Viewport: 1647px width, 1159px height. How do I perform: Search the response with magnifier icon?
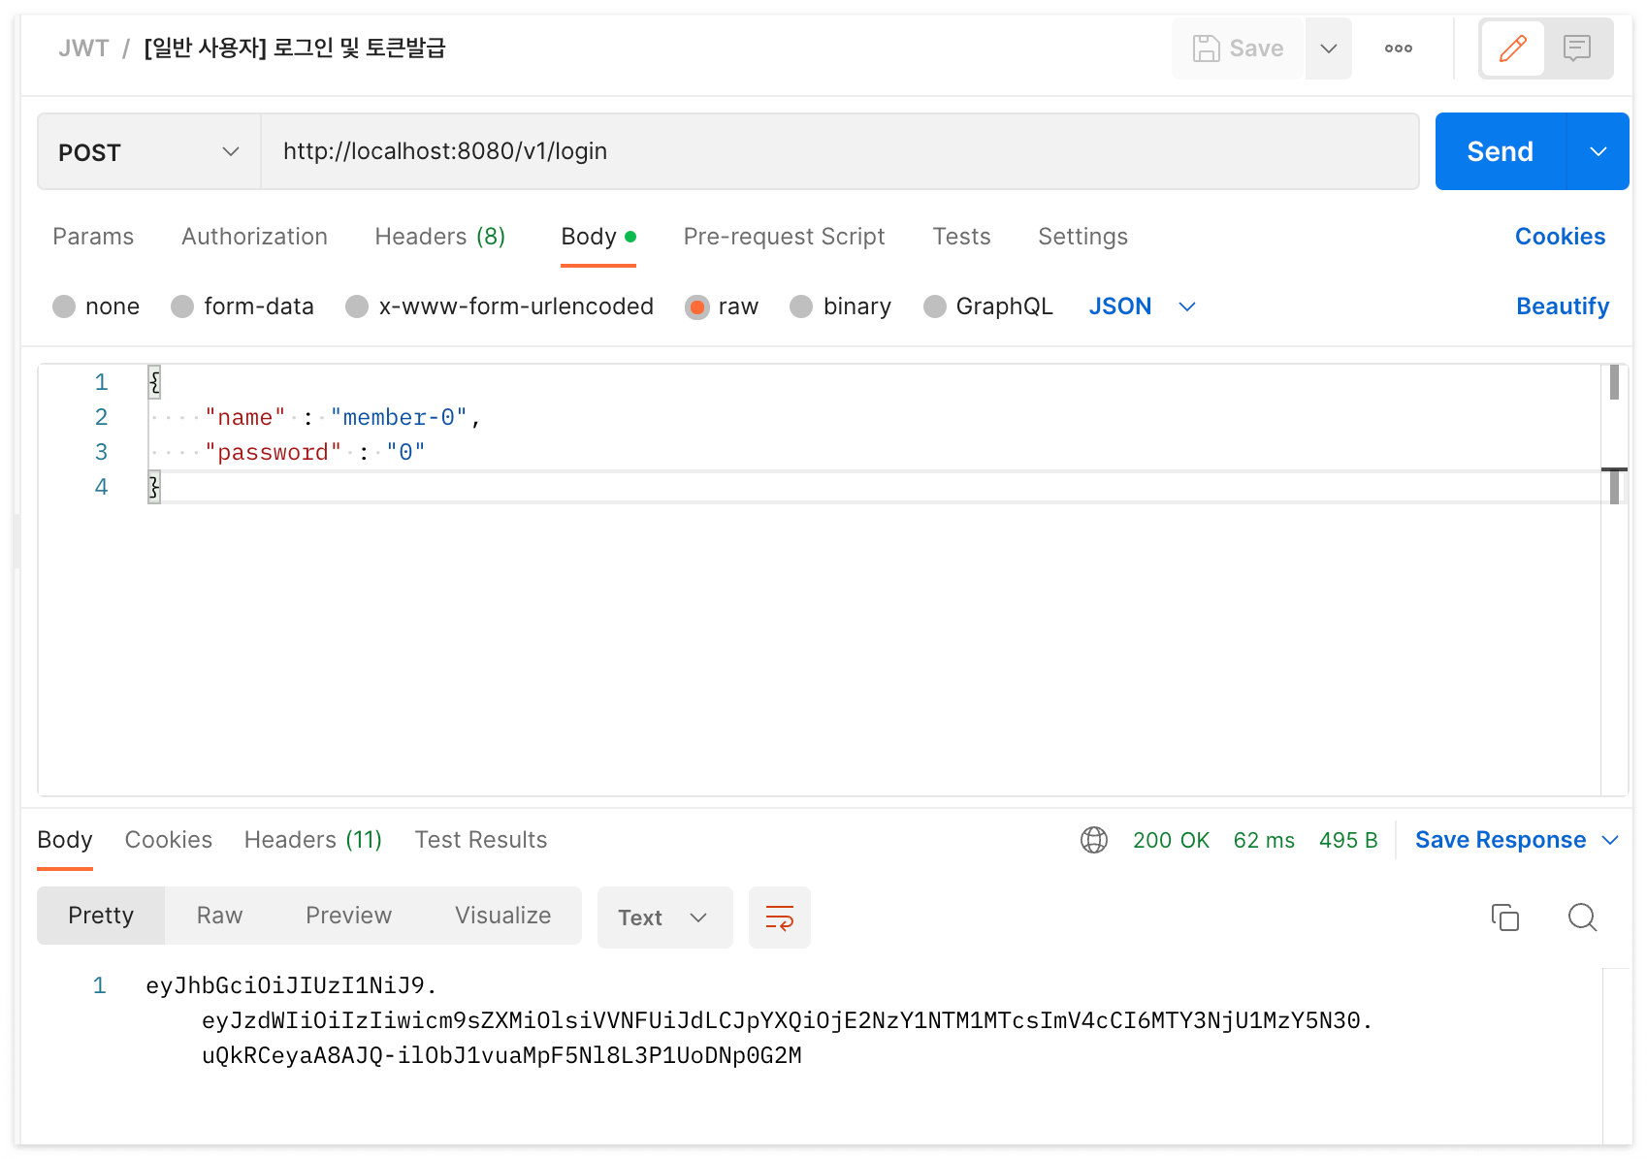(x=1582, y=918)
